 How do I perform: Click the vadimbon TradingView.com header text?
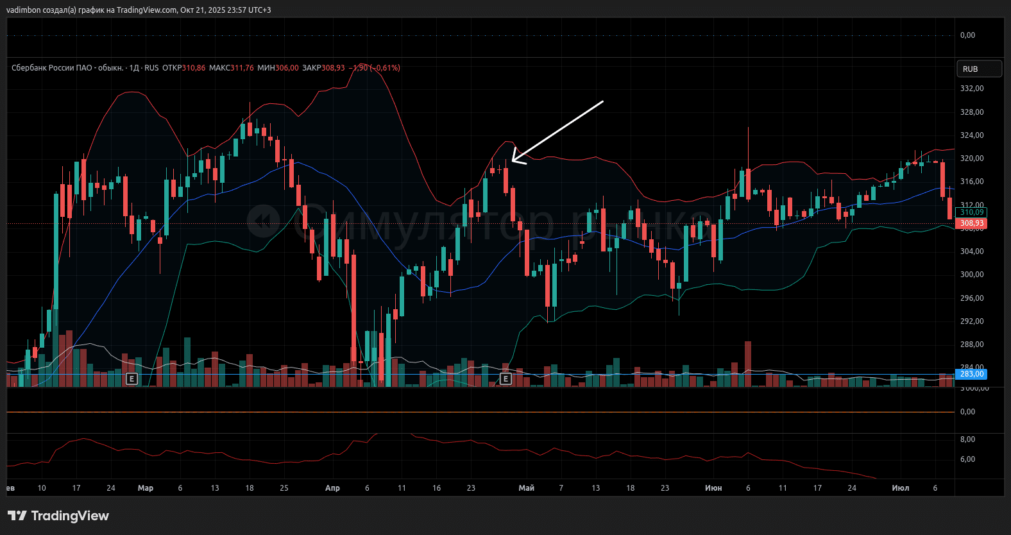click(x=139, y=10)
